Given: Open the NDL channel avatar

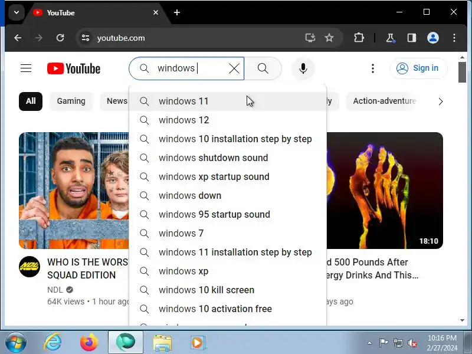Looking at the screenshot, I should tap(29, 267).
